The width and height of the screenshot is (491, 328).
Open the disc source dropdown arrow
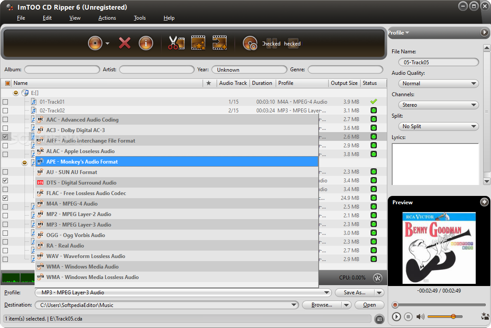[107, 43]
